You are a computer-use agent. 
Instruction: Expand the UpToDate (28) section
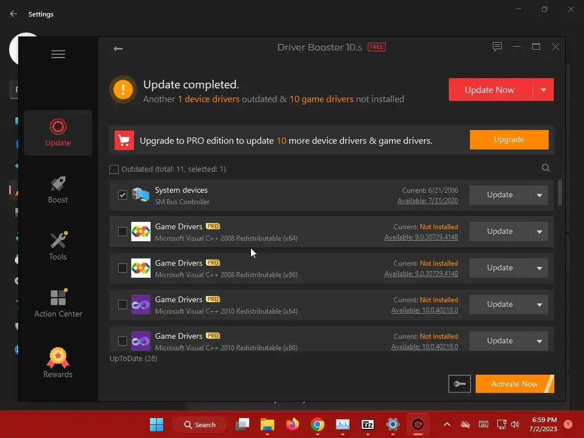pyautogui.click(x=133, y=358)
